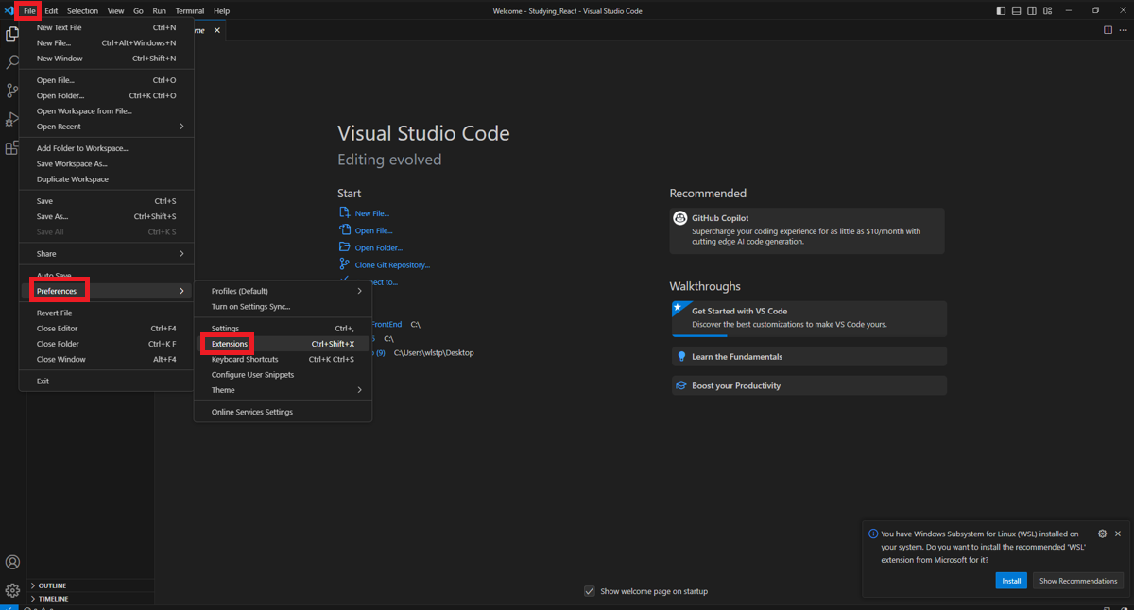The width and height of the screenshot is (1134, 610).
Task: Click Open Folder link under Start
Action: tap(378, 247)
